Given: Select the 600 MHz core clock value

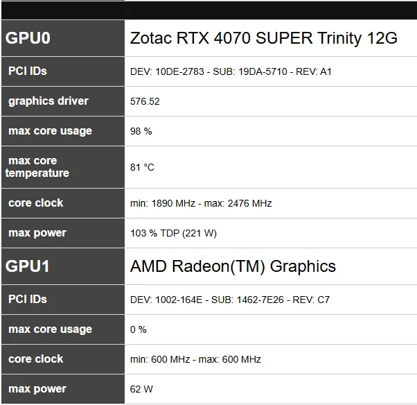Looking at the screenshot, I should pyautogui.click(x=195, y=359).
